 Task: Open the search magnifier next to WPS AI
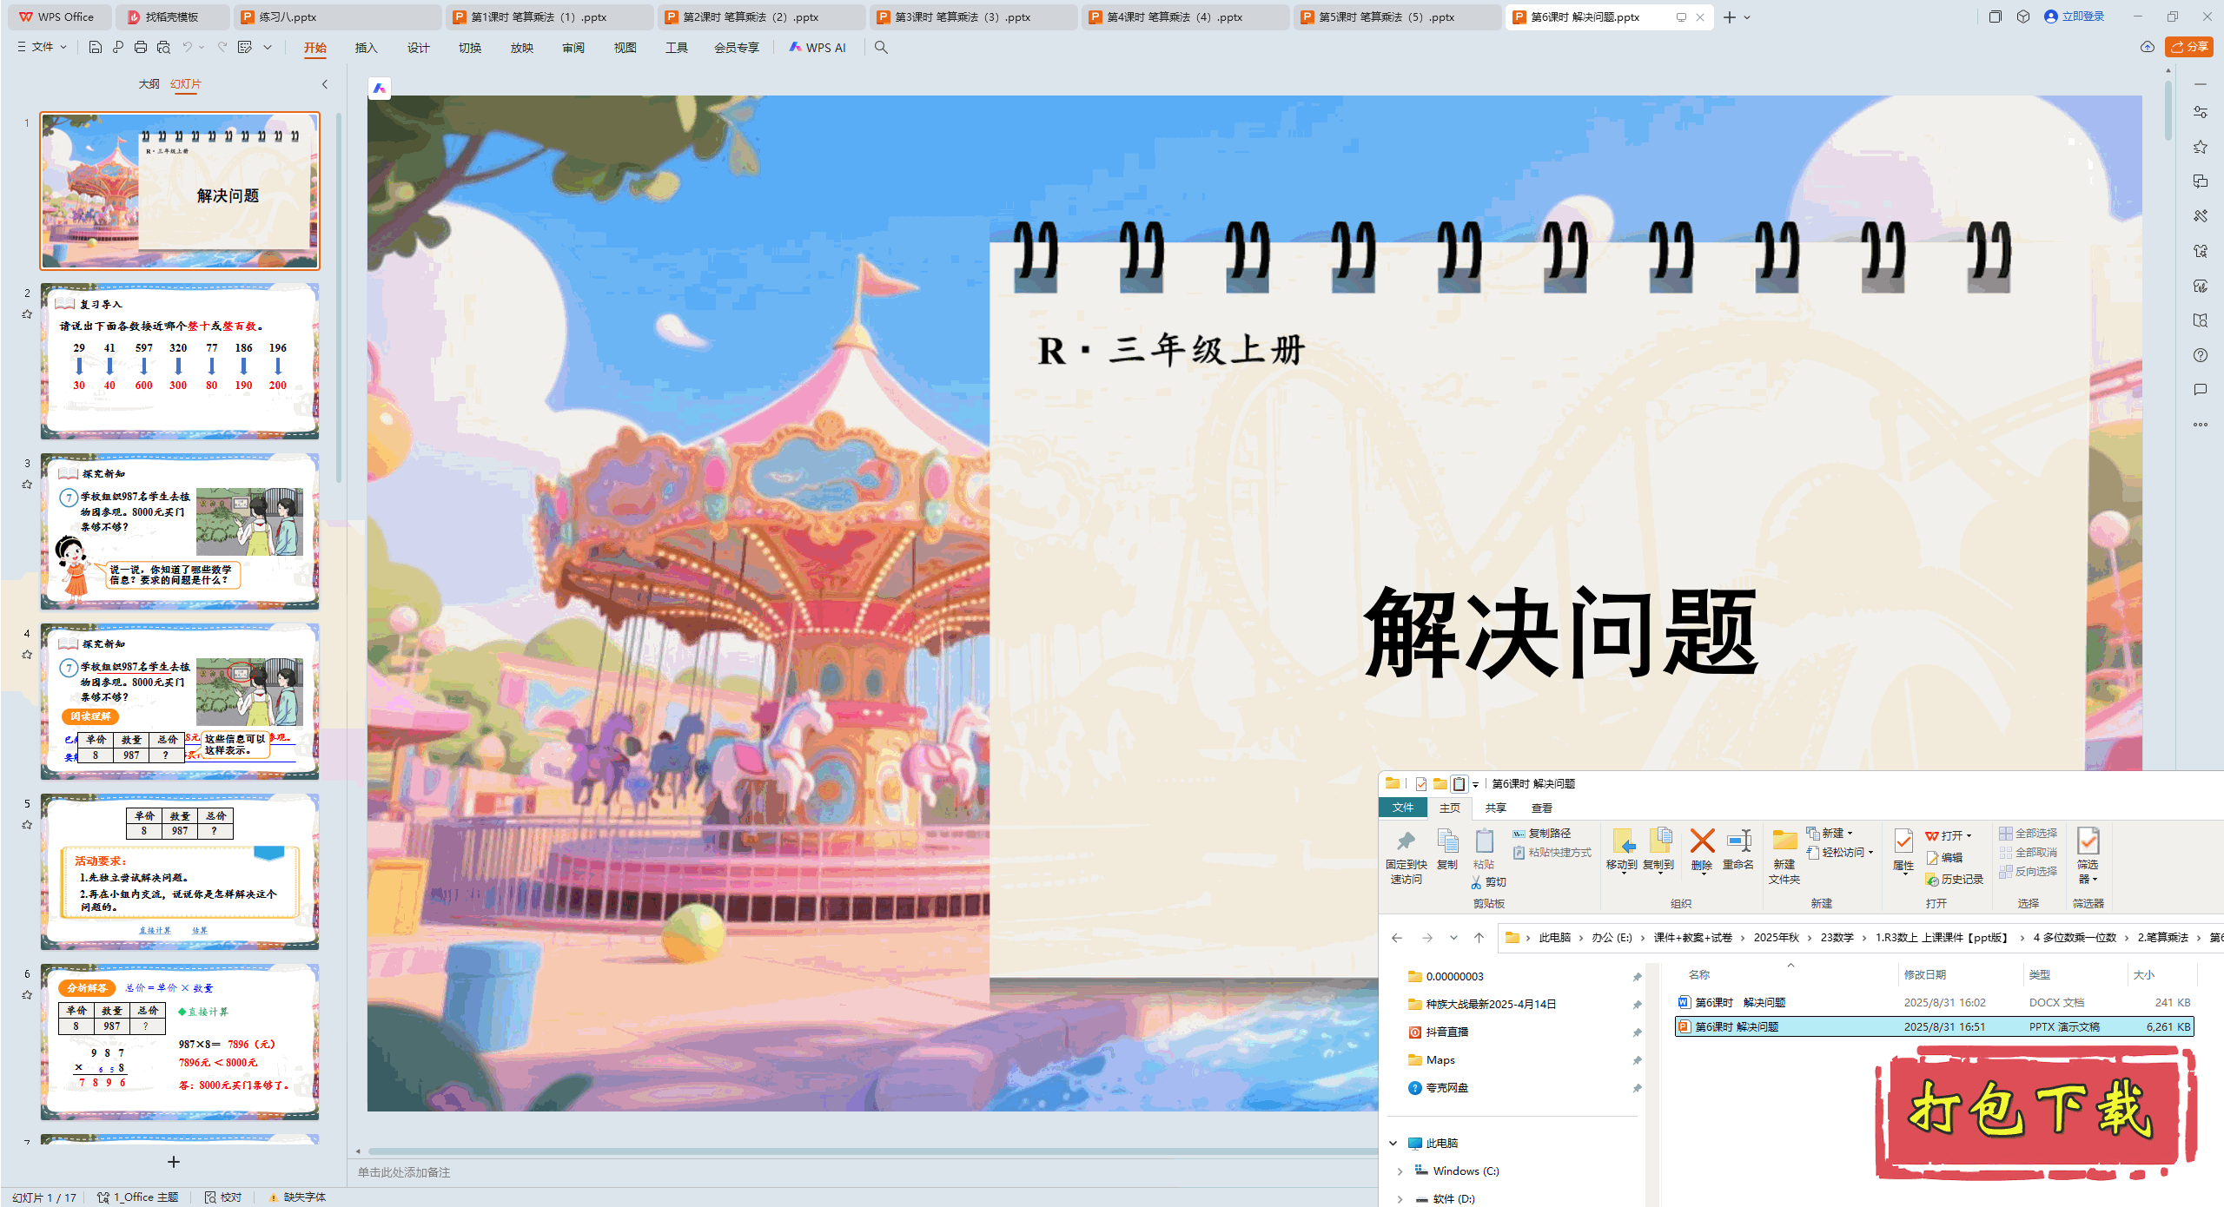tap(881, 48)
